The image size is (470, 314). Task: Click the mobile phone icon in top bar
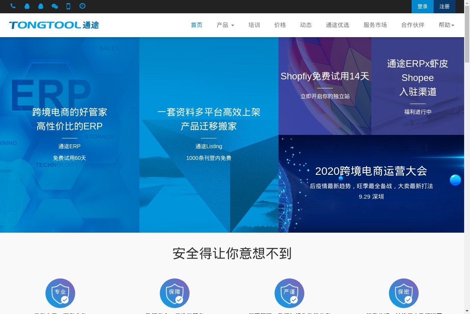68,6
